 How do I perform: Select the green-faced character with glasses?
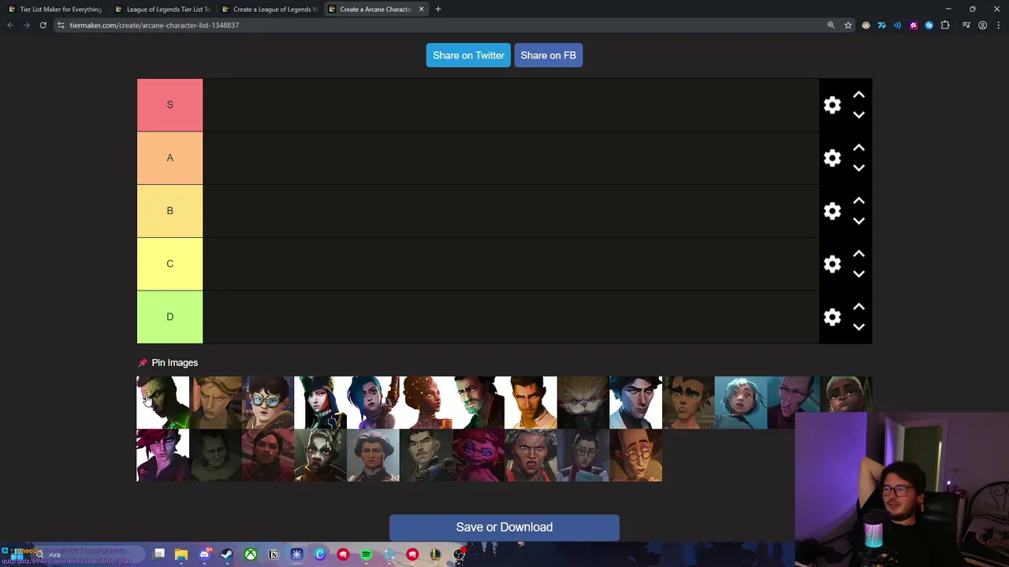[x=162, y=402]
